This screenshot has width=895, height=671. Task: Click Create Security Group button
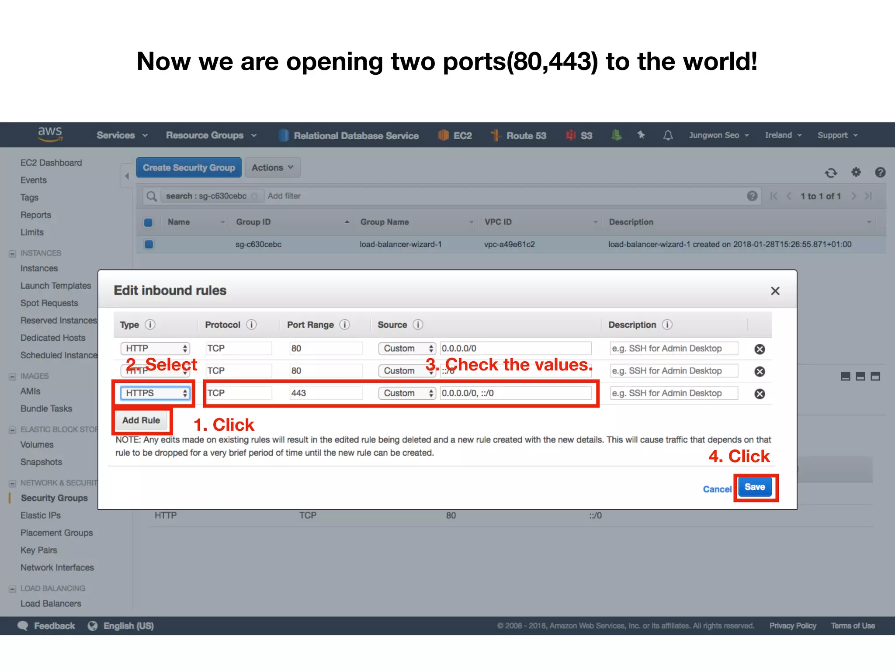[189, 168]
